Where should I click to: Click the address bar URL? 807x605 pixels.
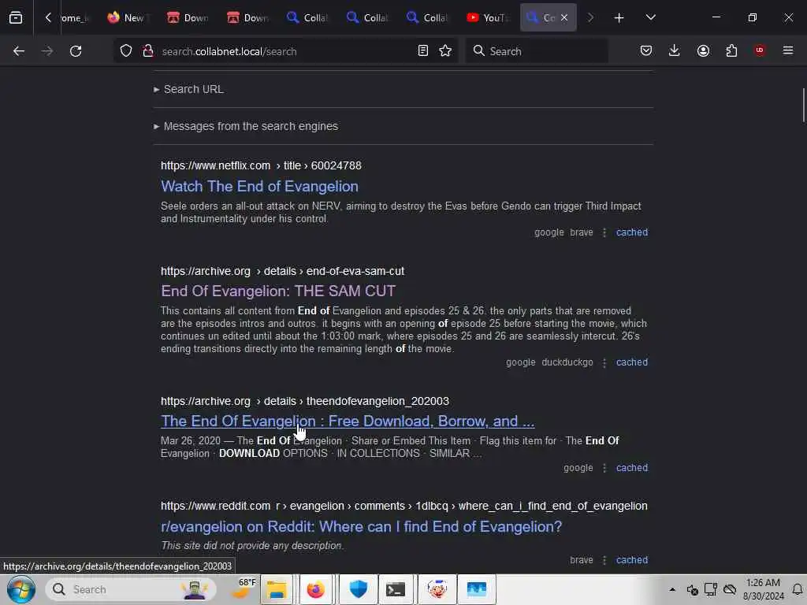point(229,51)
